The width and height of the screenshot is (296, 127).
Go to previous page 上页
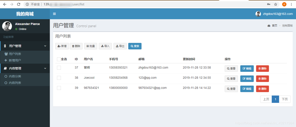coord(266,99)
